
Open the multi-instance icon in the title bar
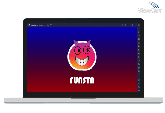51,25
